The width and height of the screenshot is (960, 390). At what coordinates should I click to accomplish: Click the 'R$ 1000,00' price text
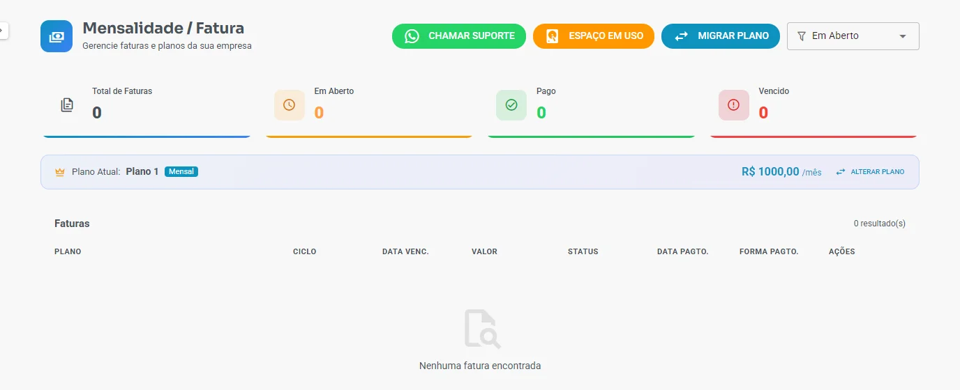pyautogui.click(x=770, y=171)
